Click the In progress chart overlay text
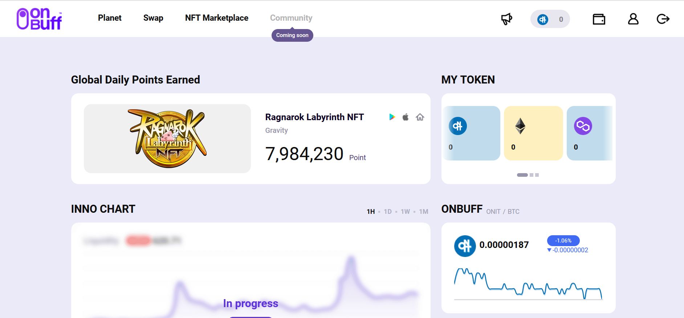Viewport: 684px width, 318px height. pyautogui.click(x=251, y=303)
